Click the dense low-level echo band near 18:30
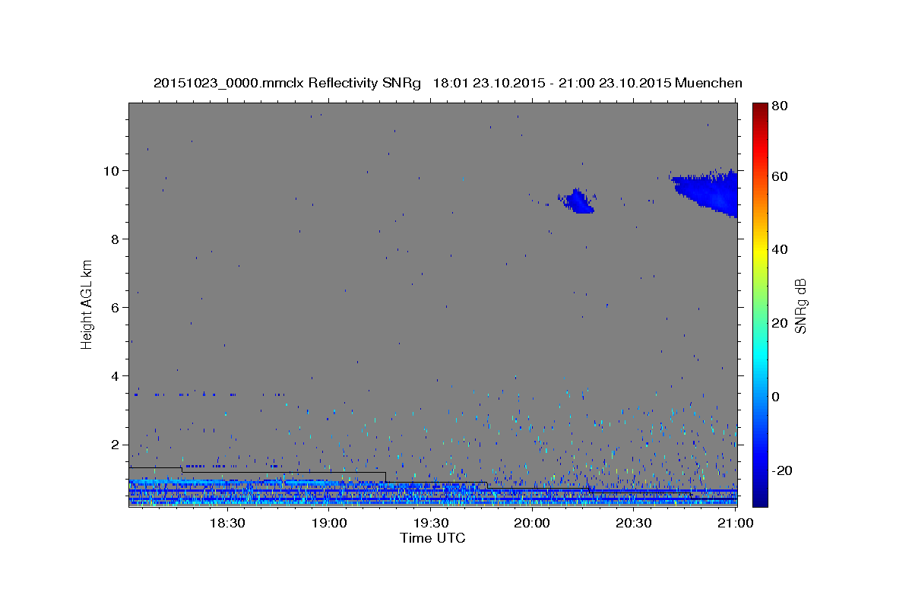Screen dimensions: 912x608 228,492
